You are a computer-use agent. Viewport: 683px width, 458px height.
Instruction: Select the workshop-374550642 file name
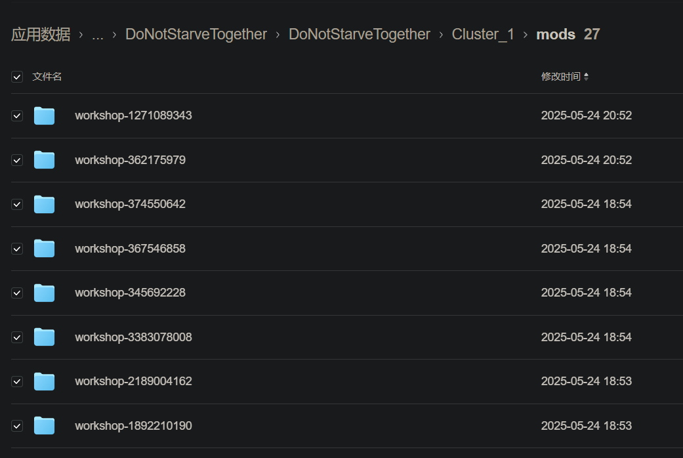131,204
